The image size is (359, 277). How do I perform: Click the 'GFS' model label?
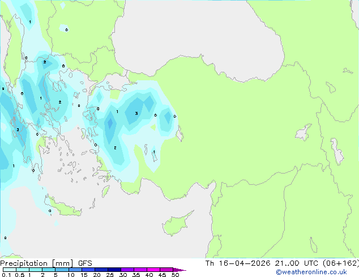[85, 263]
